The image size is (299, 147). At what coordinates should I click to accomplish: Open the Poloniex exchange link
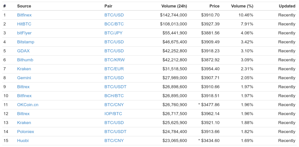click(x=26, y=131)
